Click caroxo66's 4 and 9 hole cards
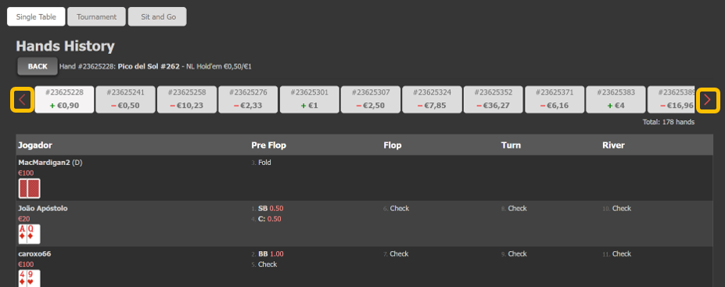The image size is (725, 287). (30, 278)
